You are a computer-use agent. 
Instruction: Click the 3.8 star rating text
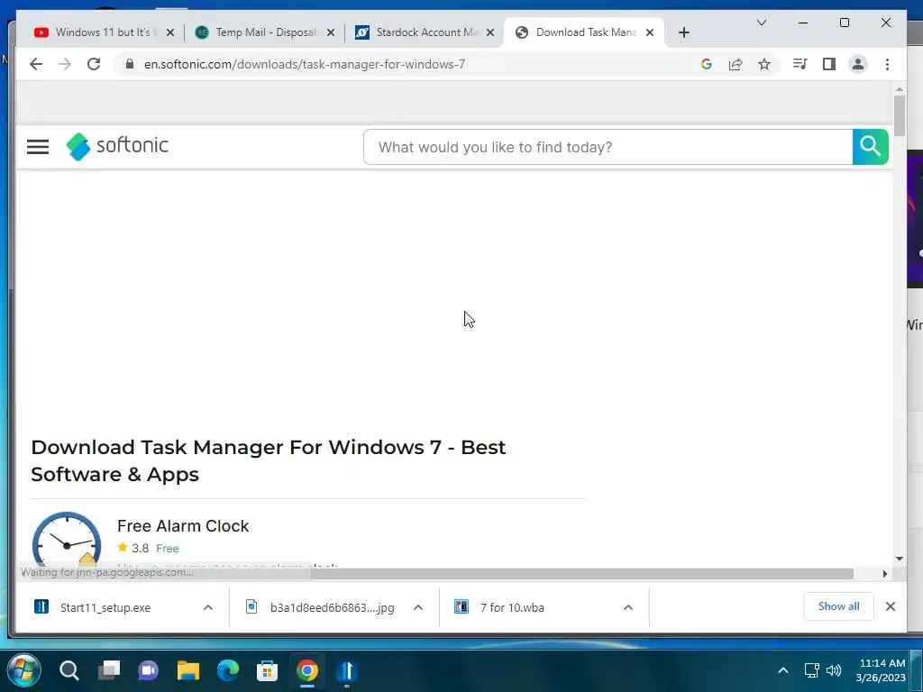click(140, 548)
